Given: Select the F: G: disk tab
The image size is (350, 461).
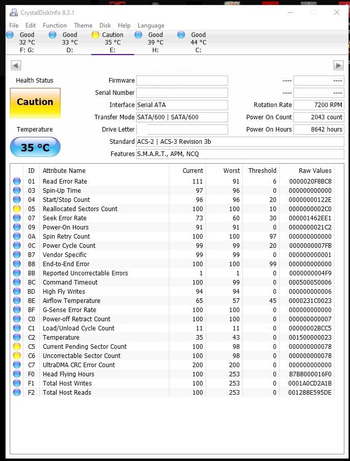Looking at the screenshot, I should (x=27, y=42).
